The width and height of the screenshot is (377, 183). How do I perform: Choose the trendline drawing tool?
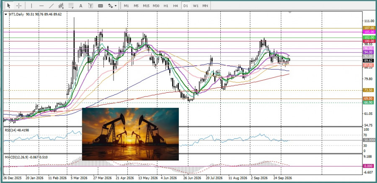coord(51,6)
